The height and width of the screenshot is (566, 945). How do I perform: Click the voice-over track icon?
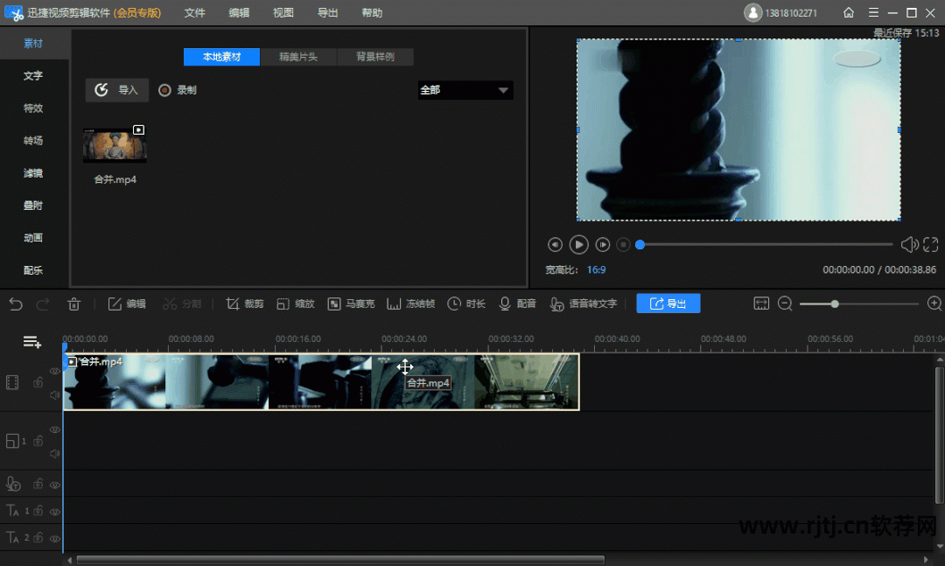(13, 484)
